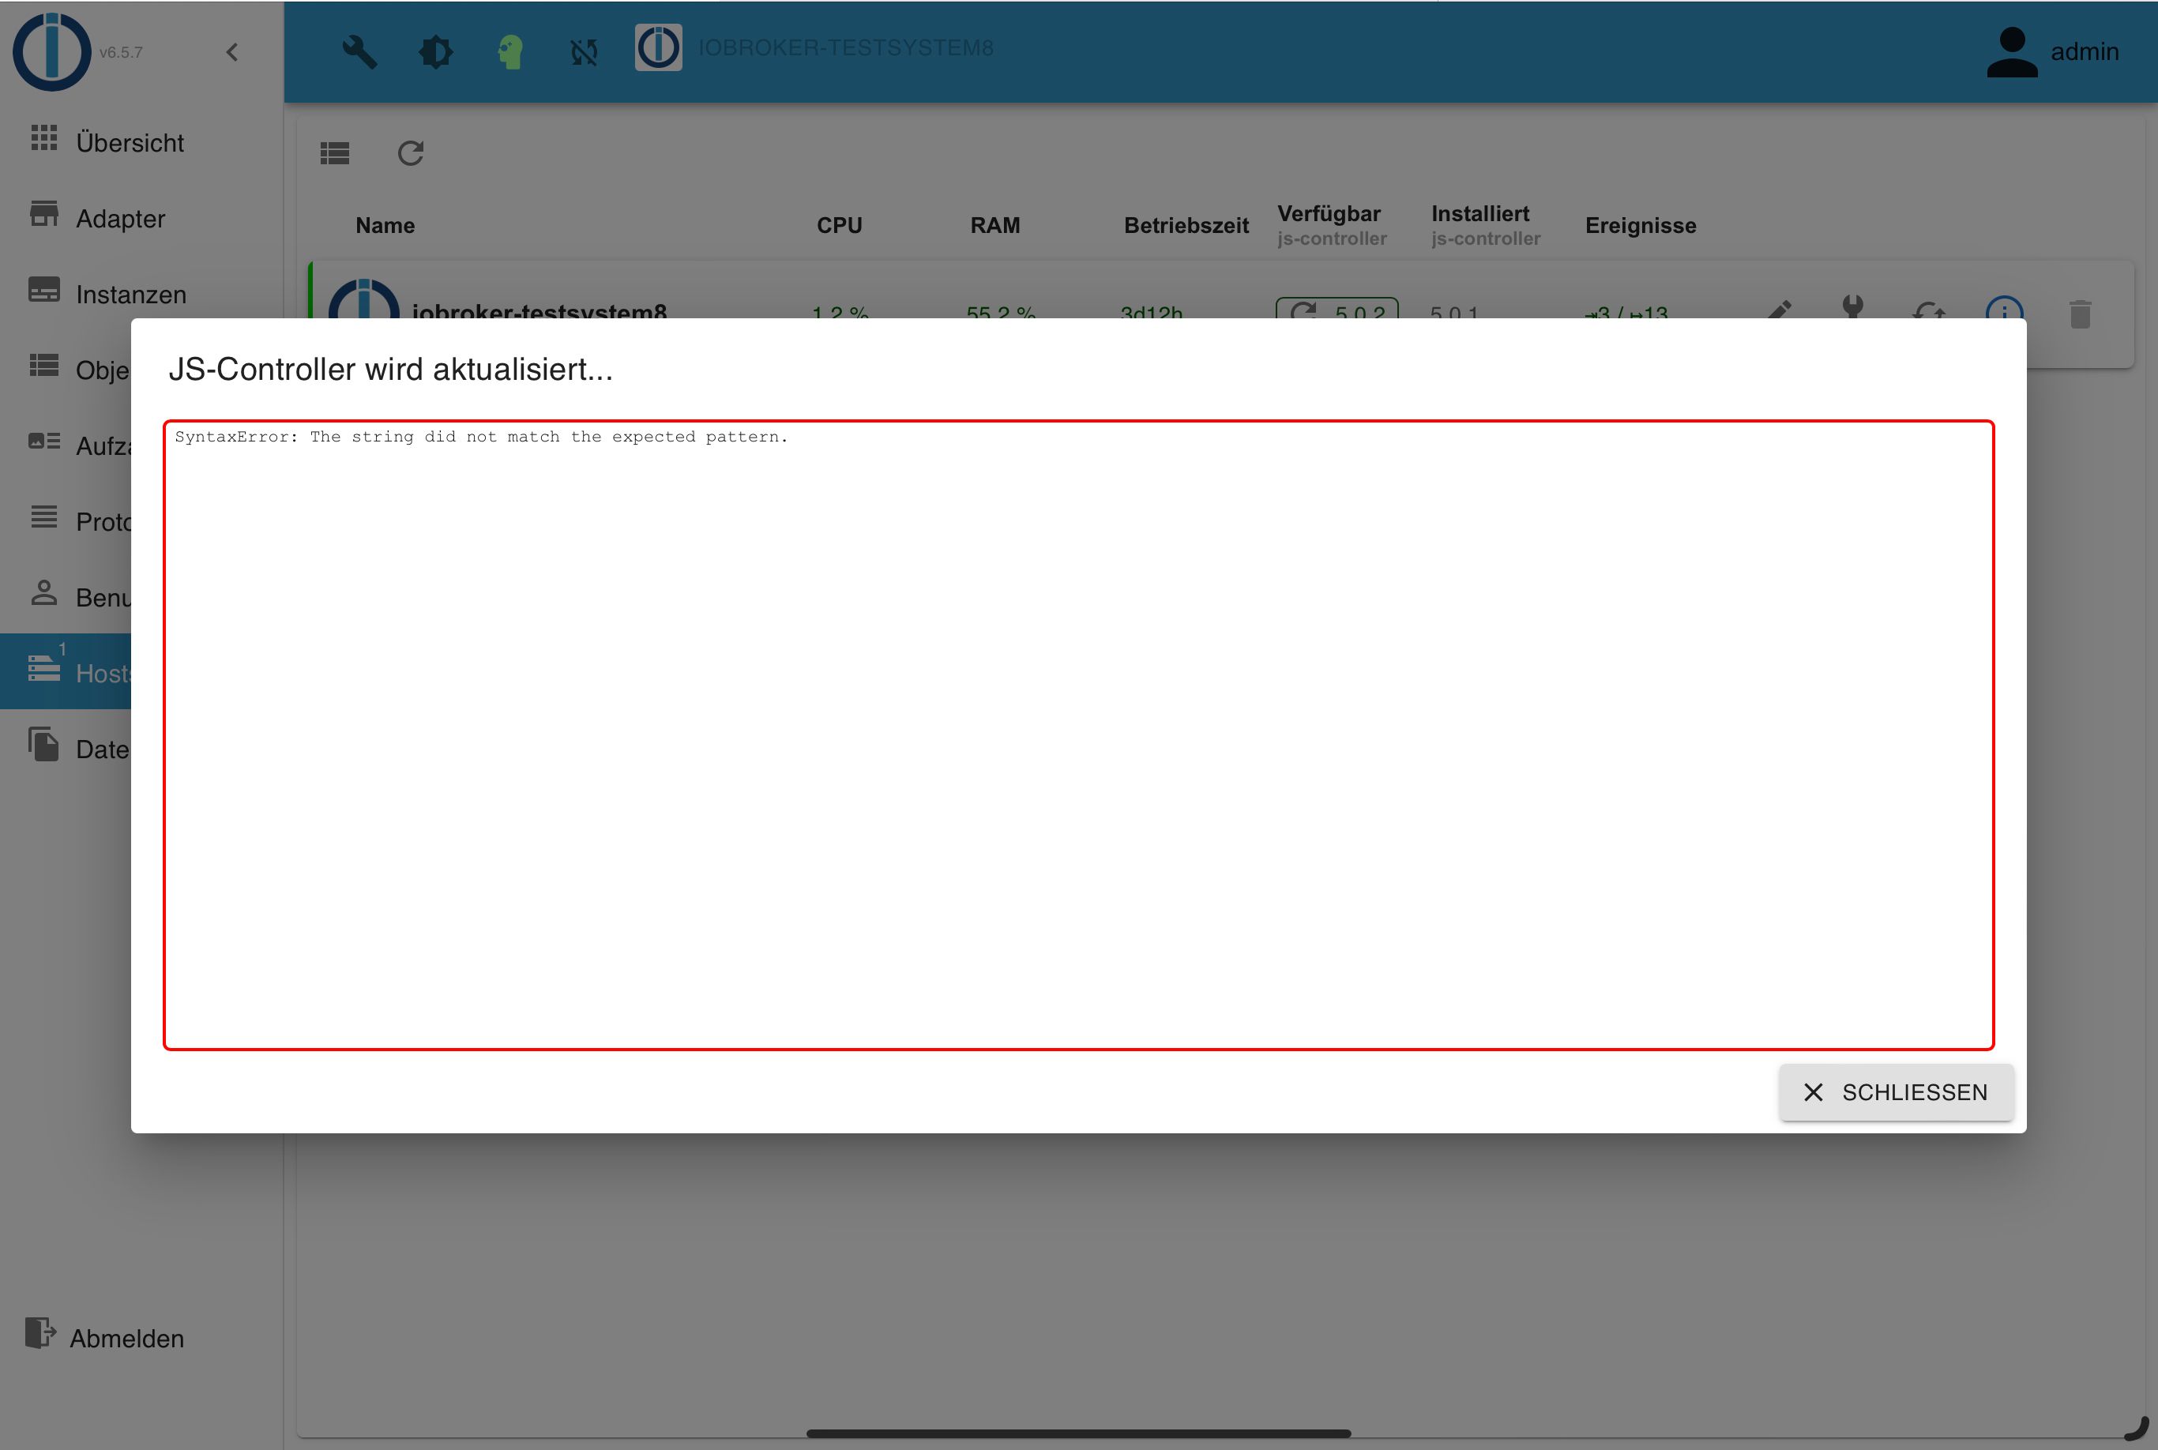Open Adapter page in sidebar
The height and width of the screenshot is (1450, 2158).
coord(120,218)
